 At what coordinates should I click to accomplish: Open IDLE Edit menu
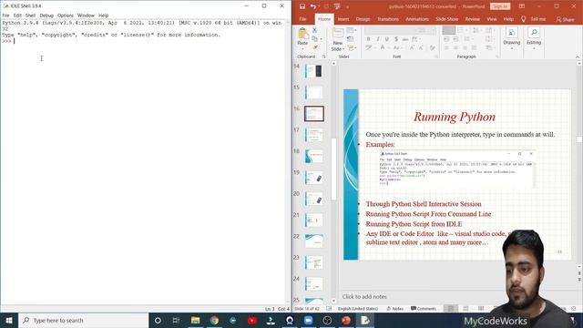pos(17,15)
